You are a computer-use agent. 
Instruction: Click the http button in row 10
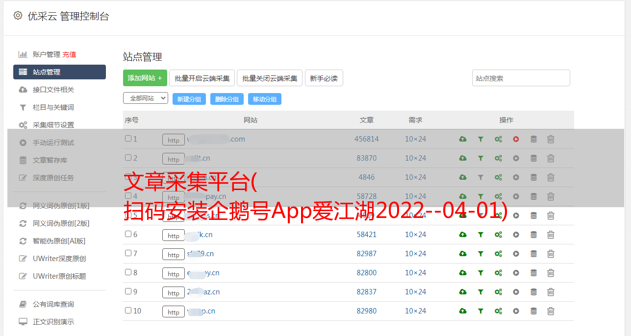click(174, 312)
